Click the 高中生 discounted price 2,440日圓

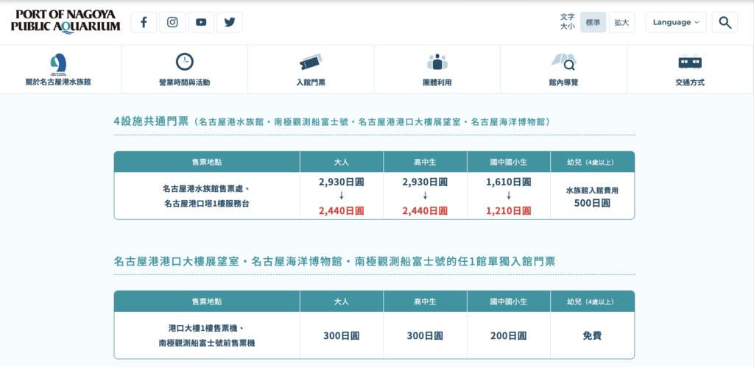coord(425,210)
